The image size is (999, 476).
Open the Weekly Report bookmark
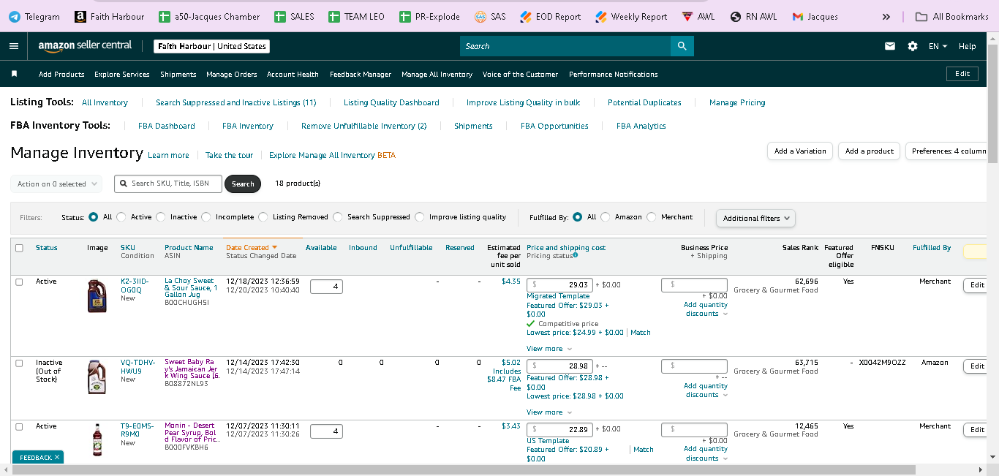pos(631,16)
